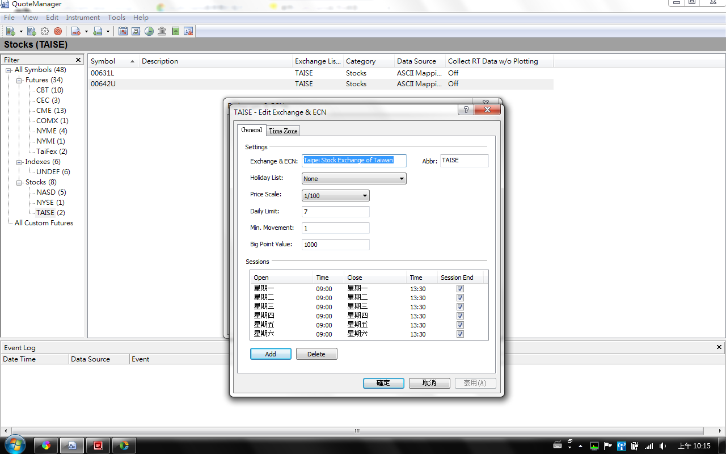Select the General tab in dialog
This screenshot has height=454, width=726.
252,130
